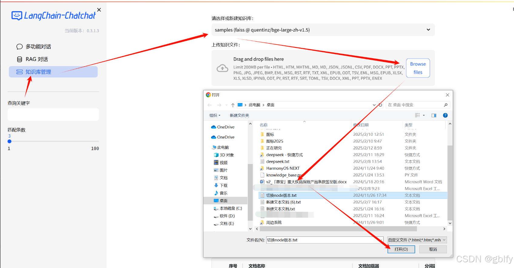Select HarmonyOS NEXT shortcut

pyautogui.click(x=280, y=168)
